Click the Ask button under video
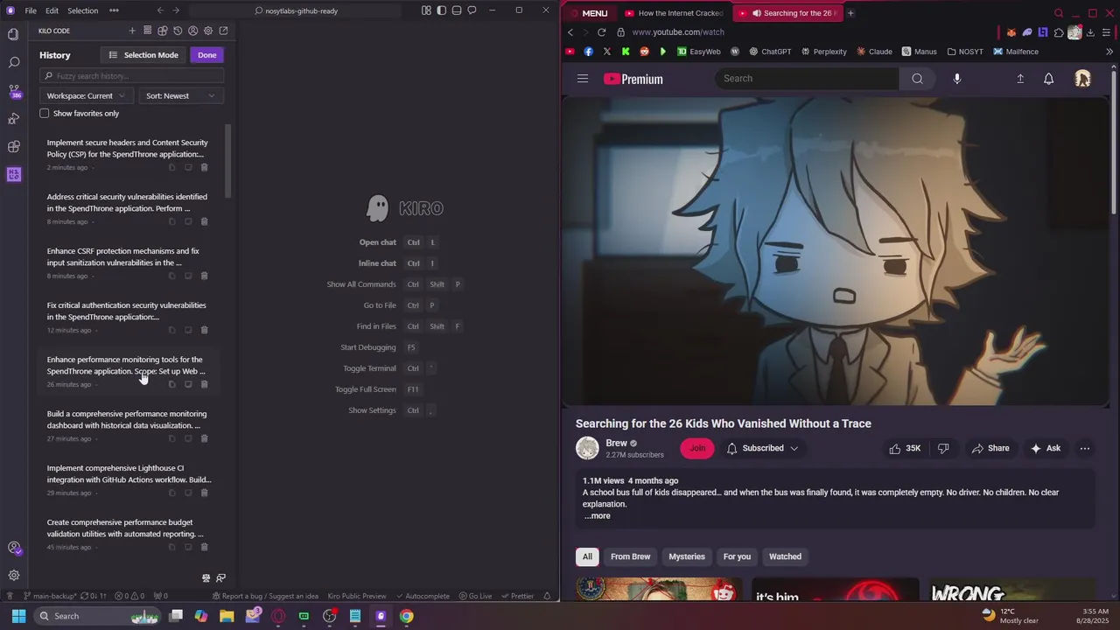The image size is (1120, 630). [x=1045, y=448]
